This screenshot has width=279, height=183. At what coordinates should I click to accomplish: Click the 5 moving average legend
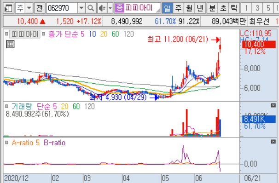pyautogui.click(x=82, y=34)
